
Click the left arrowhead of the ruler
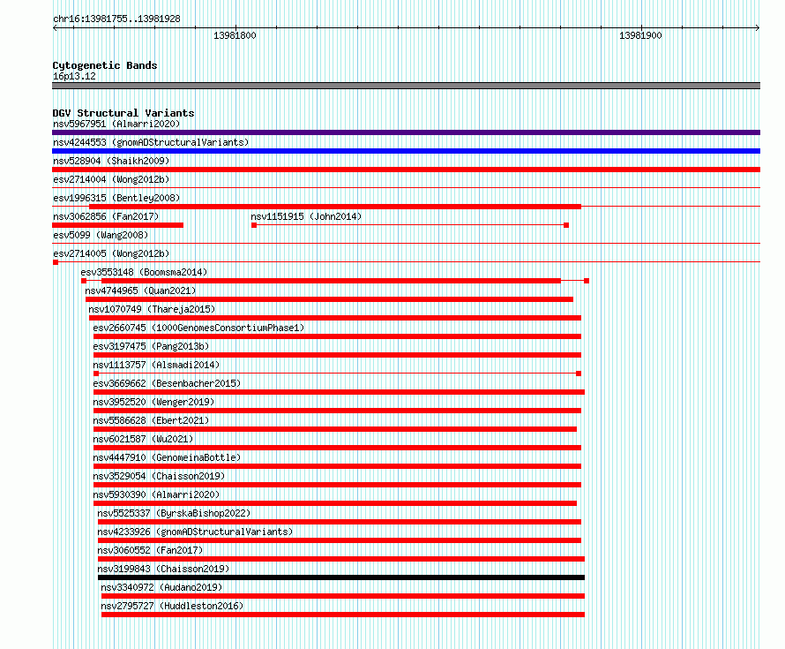click(x=55, y=28)
